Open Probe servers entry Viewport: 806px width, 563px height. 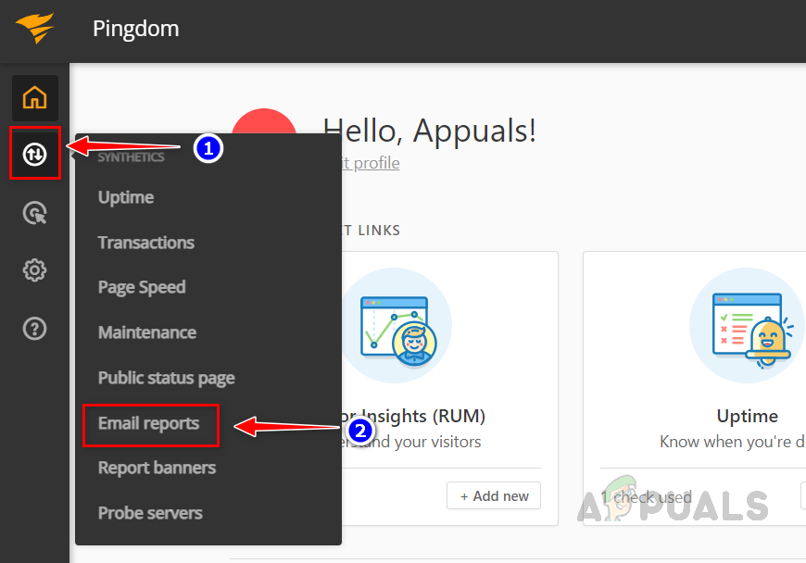[x=150, y=513]
